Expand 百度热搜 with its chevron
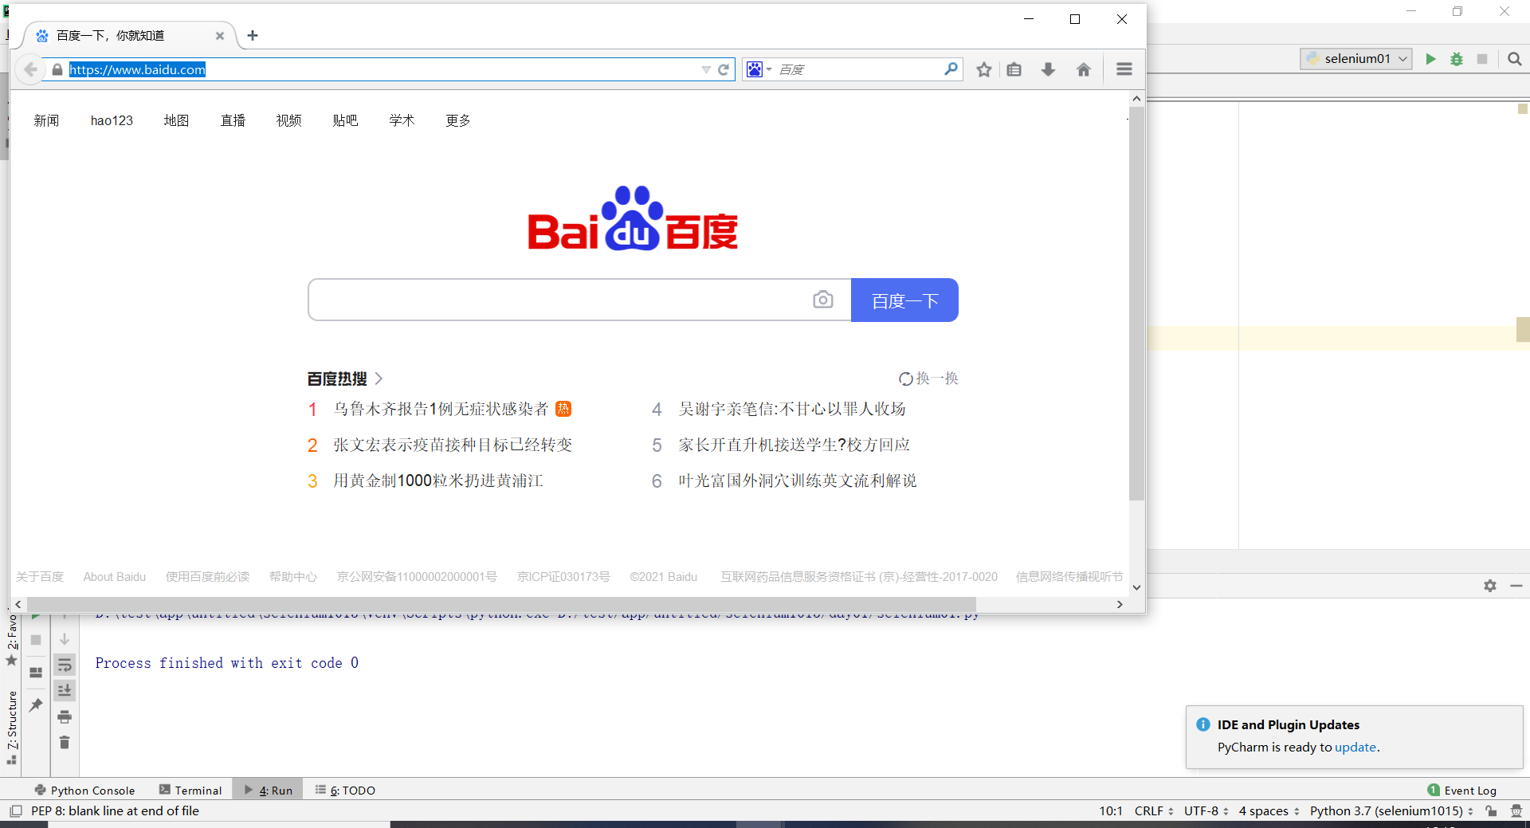Image resolution: width=1530 pixels, height=828 pixels. click(x=379, y=379)
